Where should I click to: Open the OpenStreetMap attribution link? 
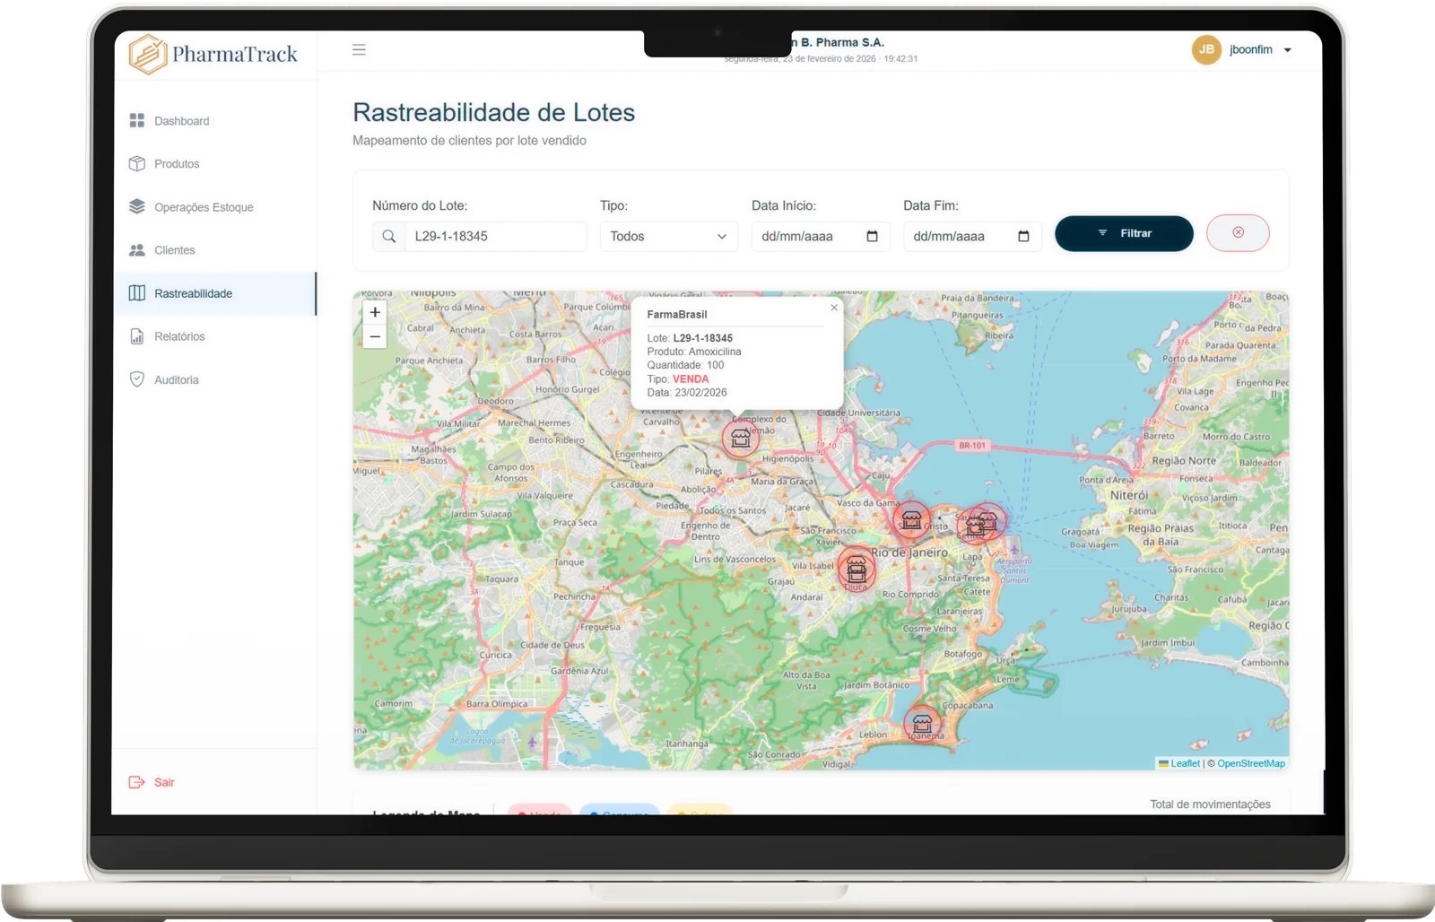(1251, 763)
